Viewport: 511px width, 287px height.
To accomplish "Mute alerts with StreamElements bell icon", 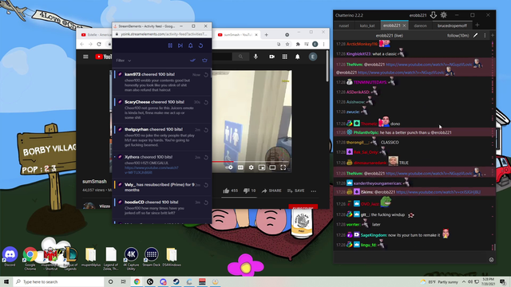I will [x=191, y=46].
